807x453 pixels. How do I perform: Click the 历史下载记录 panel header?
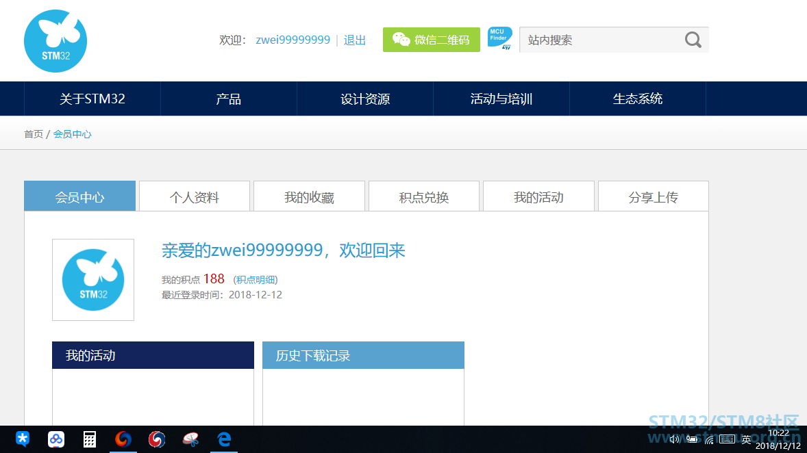tap(363, 355)
